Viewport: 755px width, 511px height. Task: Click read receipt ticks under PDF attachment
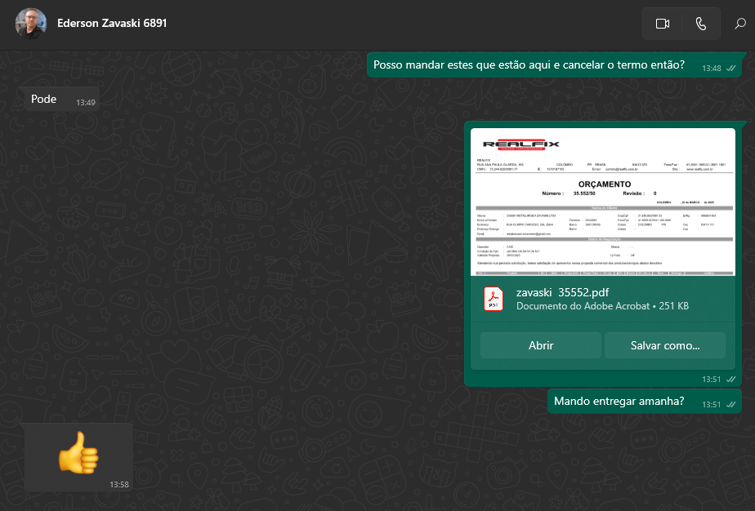click(731, 380)
